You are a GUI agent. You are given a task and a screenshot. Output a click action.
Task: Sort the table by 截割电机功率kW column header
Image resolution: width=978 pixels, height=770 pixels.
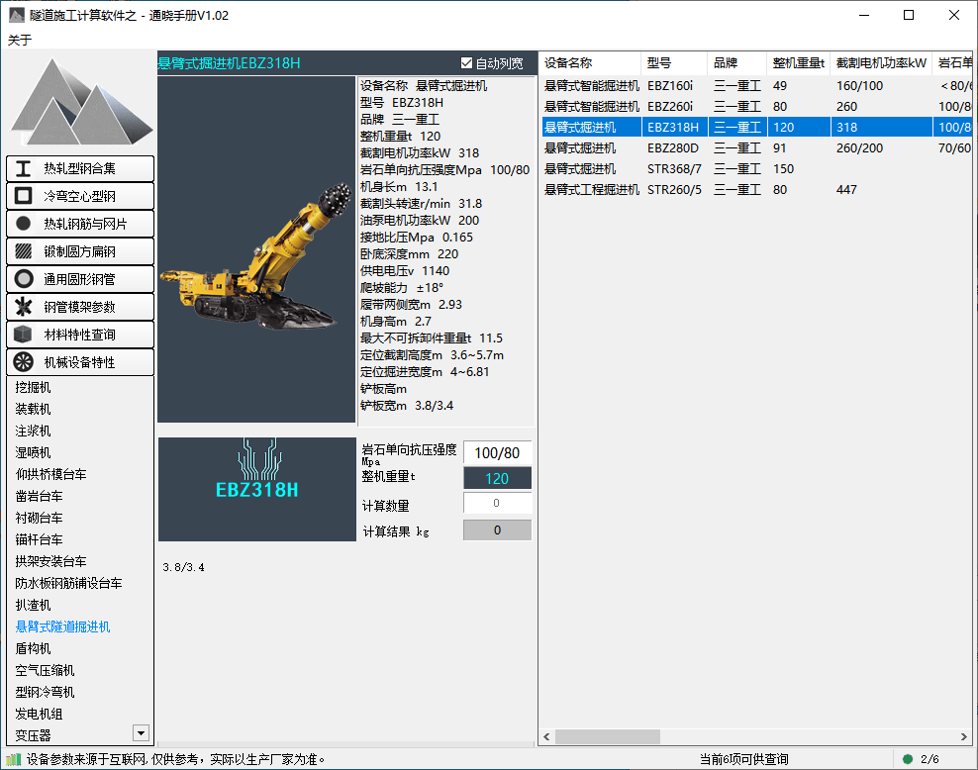coord(881,63)
